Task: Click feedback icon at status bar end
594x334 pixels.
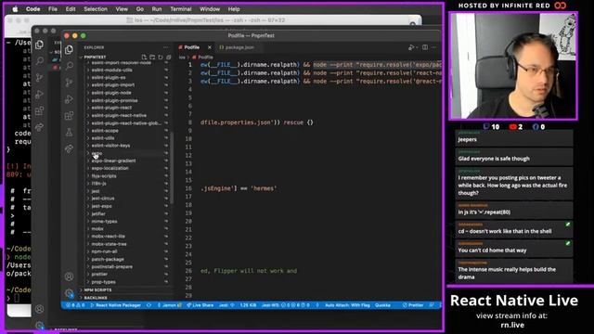Action: [432, 305]
